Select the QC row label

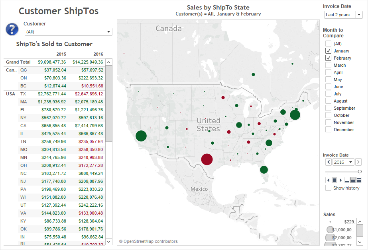(x=24, y=70)
